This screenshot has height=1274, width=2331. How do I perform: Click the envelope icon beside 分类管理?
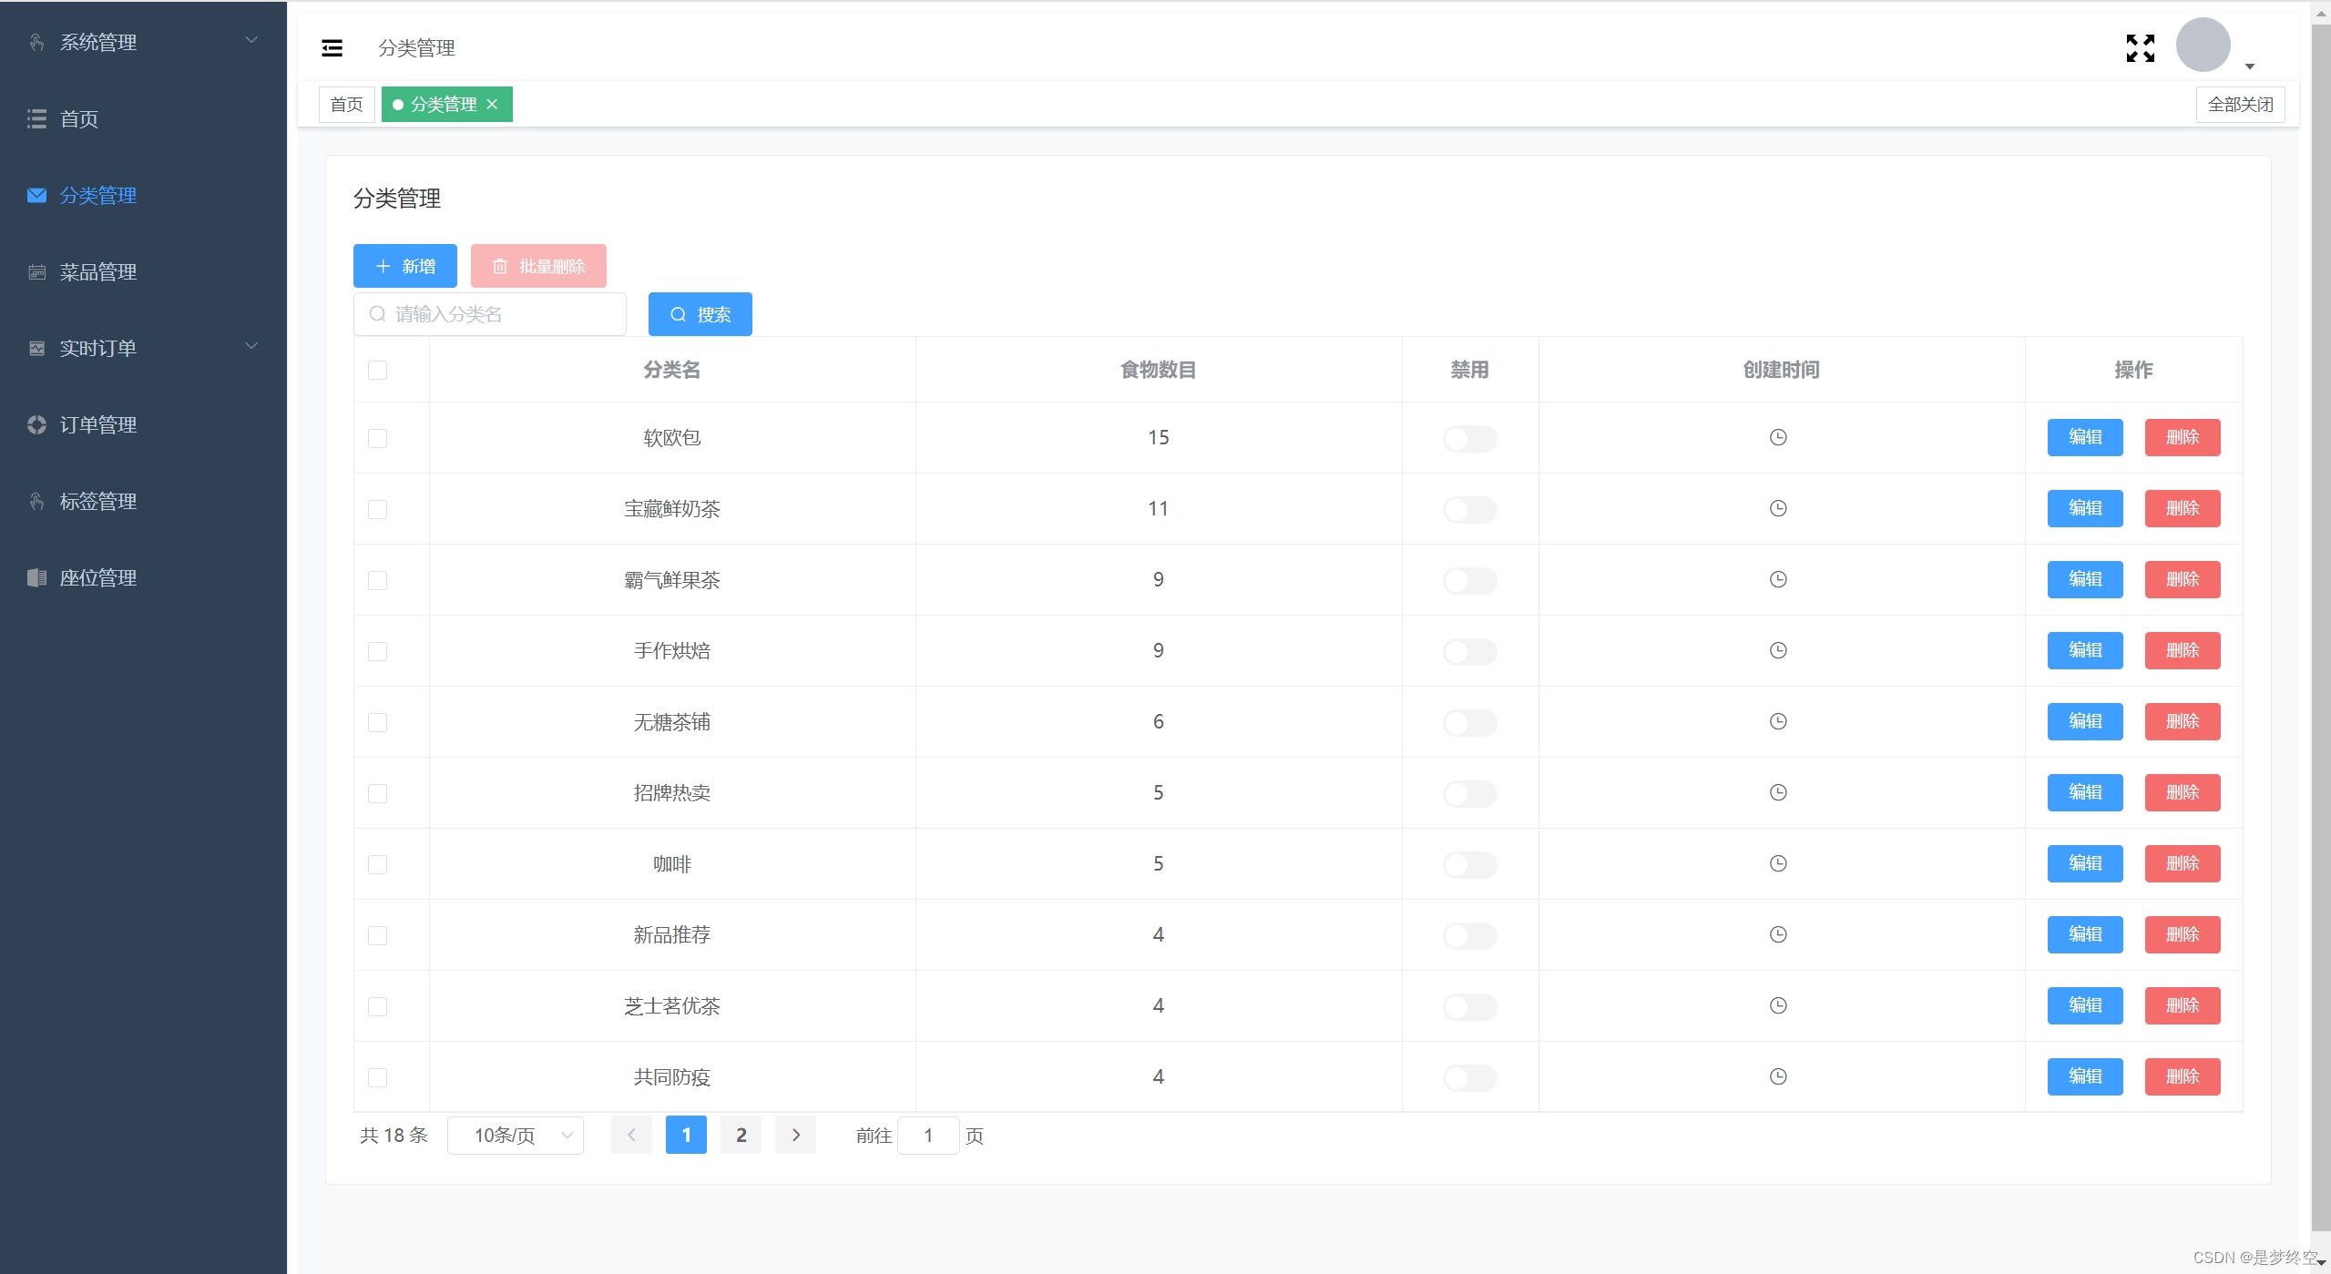point(36,195)
